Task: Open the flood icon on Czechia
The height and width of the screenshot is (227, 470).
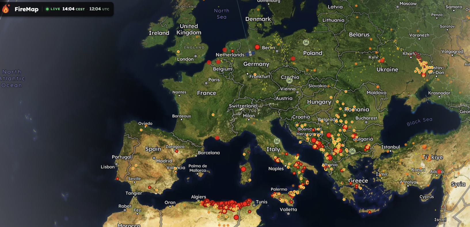Action: [290, 80]
